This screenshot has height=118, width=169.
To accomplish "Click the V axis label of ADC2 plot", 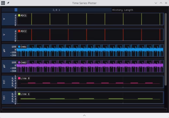I will (x=4, y=35).
